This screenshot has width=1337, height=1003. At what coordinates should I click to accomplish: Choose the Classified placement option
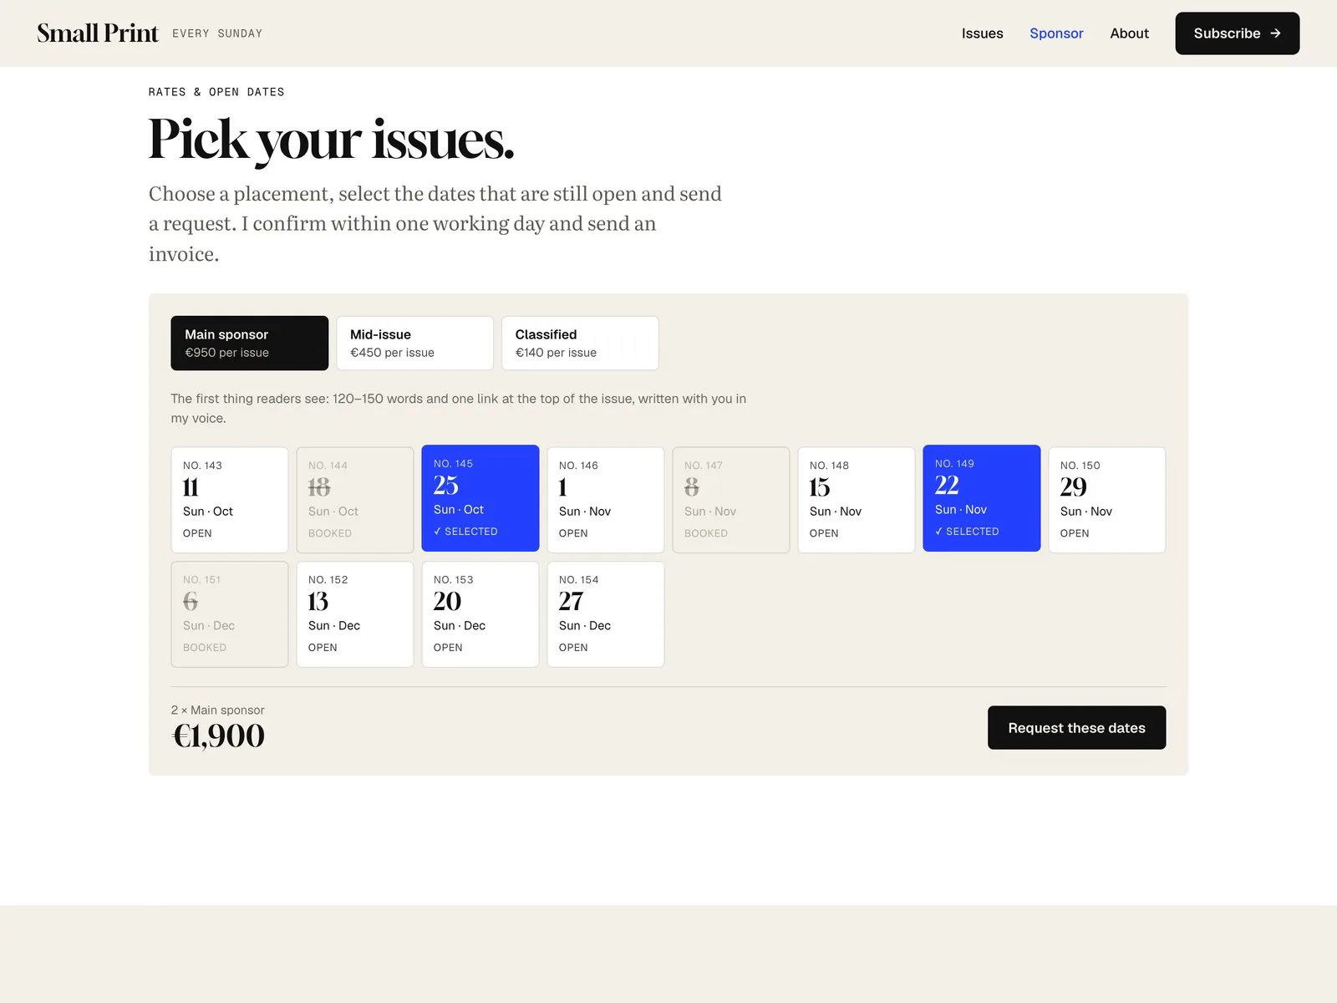click(x=580, y=343)
